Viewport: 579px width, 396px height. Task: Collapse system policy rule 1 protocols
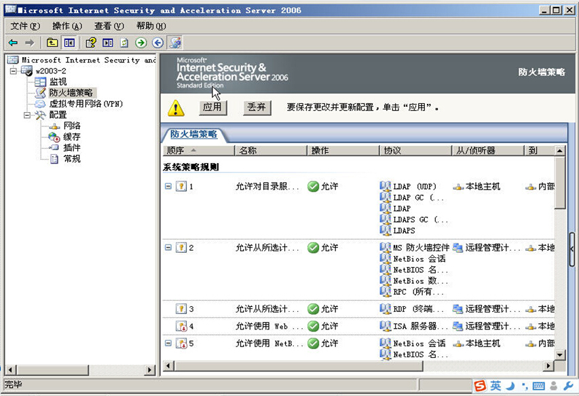coord(168,186)
